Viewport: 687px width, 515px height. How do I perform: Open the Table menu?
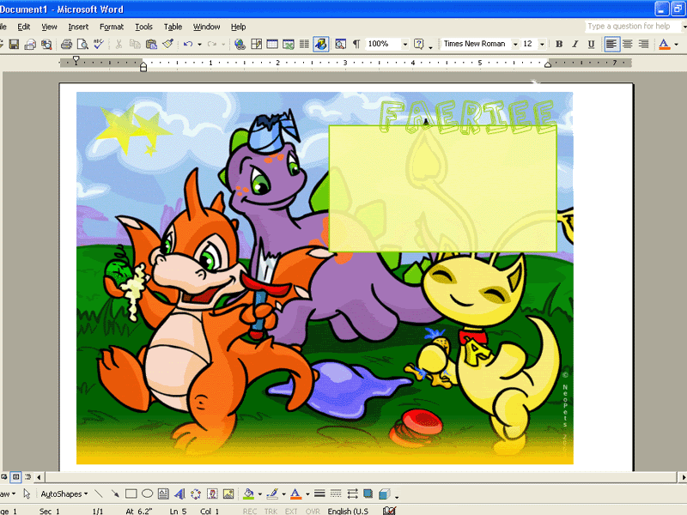click(173, 27)
